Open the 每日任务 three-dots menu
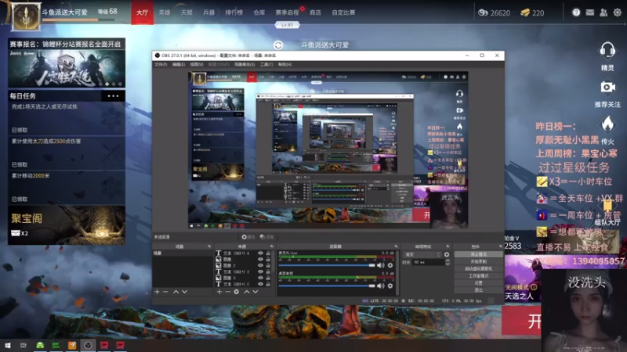Image resolution: width=627 pixels, height=352 pixels. tap(113, 95)
